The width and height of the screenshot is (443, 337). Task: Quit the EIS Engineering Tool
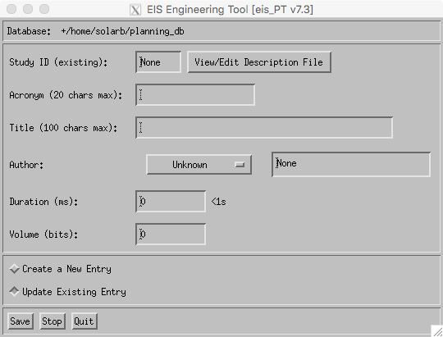click(x=84, y=321)
